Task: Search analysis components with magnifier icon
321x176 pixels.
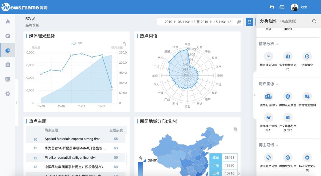Action: point(314,21)
